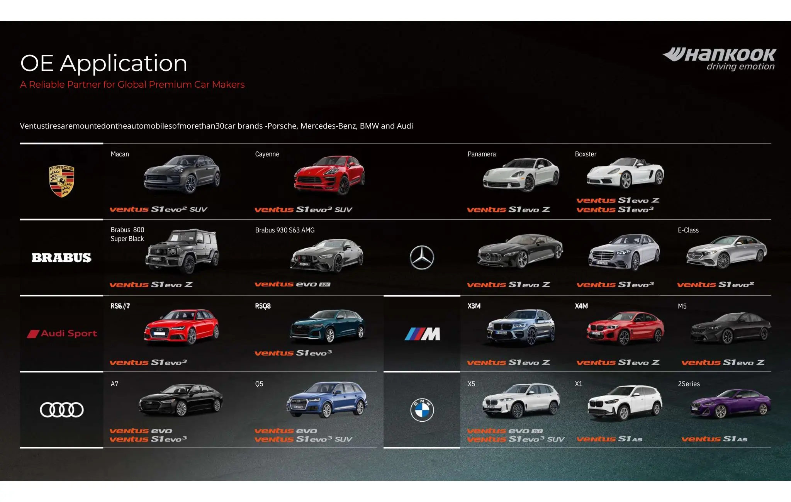Image resolution: width=791 pixels, height=502 pixels.
Task: Click the Q5 label
Action: [x=259, y=384]
